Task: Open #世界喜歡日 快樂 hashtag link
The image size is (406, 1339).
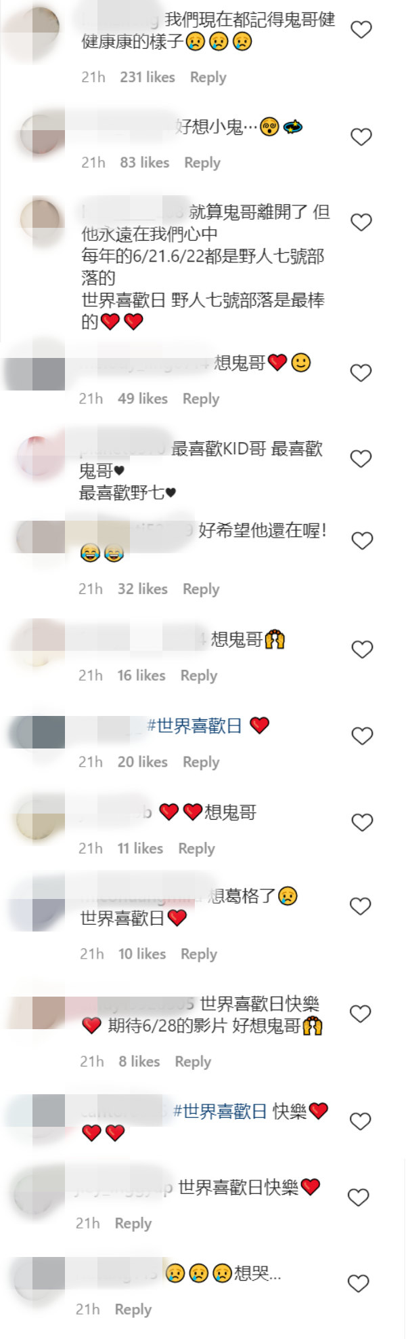Action: (221, 1111)
